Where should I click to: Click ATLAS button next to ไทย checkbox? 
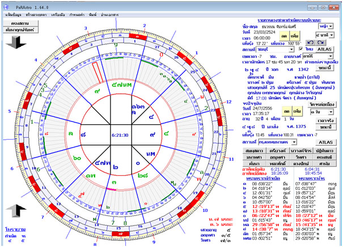click(x=324, y=49)
